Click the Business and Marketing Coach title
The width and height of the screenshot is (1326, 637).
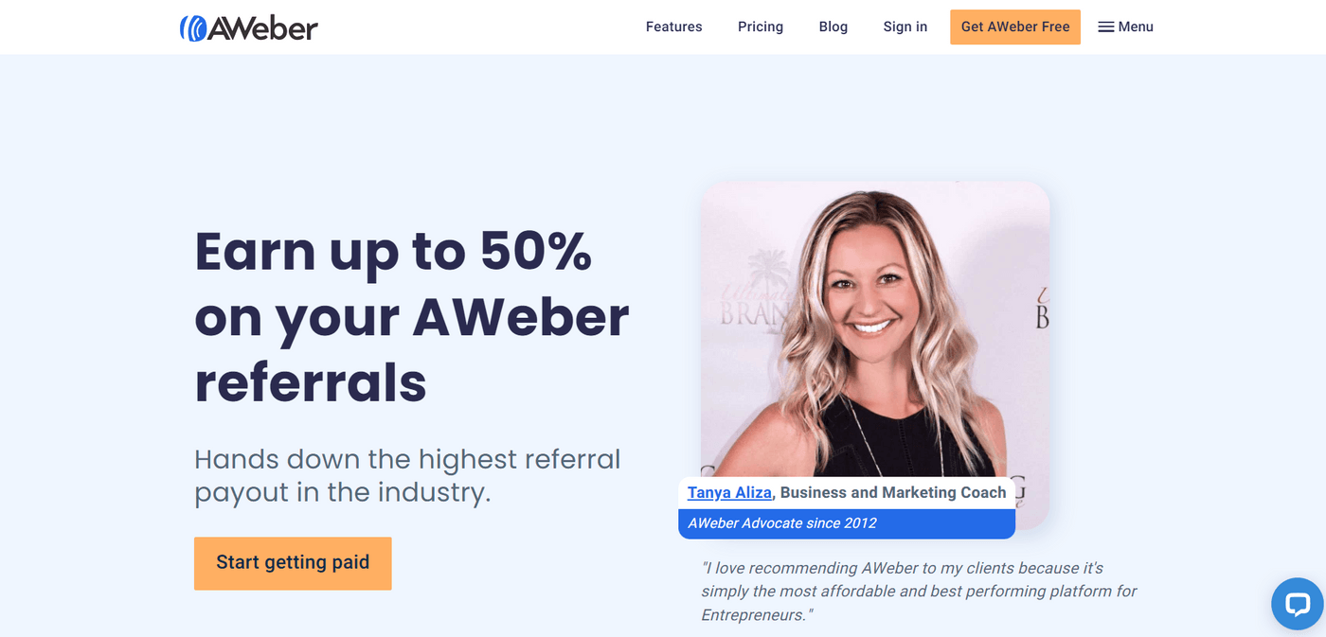893,492
